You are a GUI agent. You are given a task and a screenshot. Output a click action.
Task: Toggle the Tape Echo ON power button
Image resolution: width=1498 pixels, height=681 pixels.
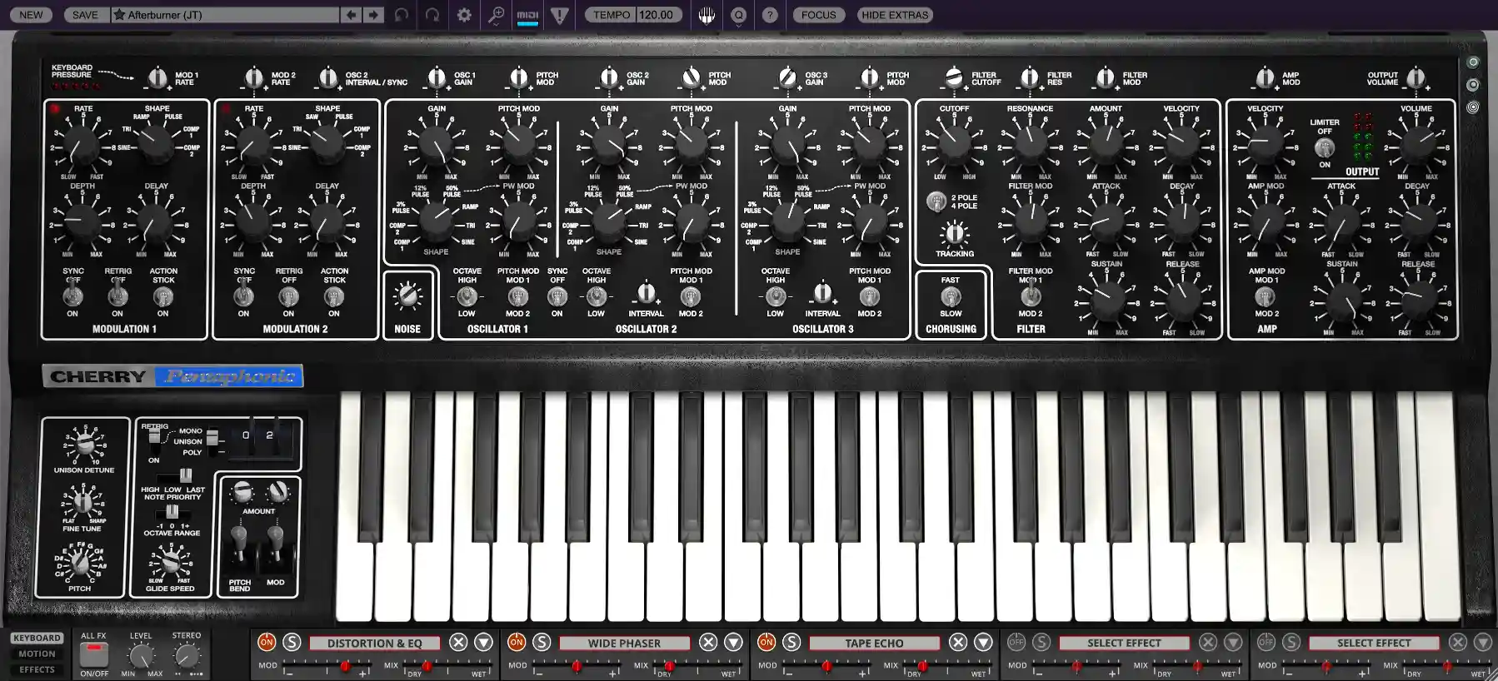pyautogui.click(x=766, y=642)
